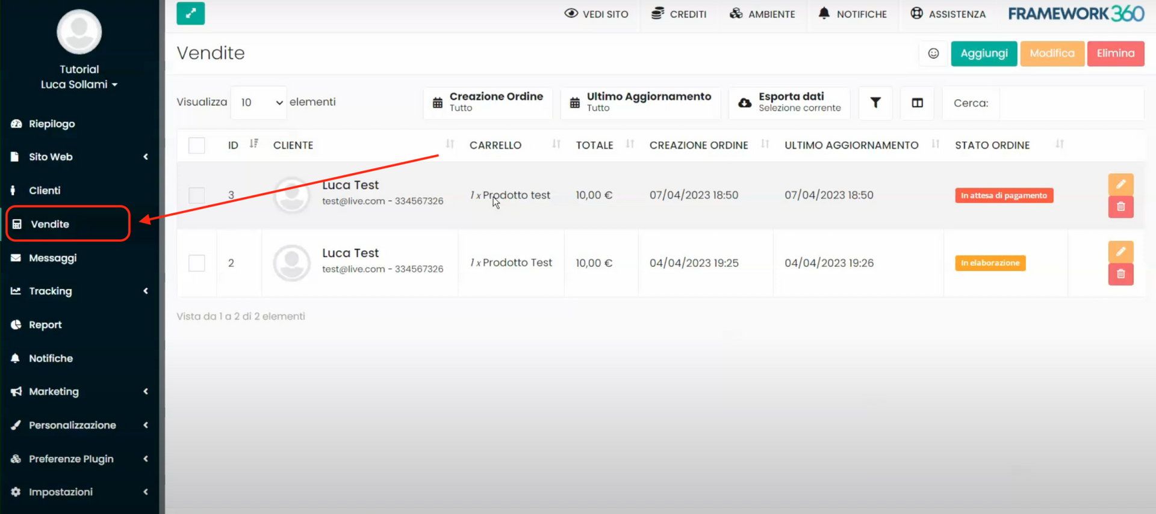
Task: Click creation date 04/04/2023 19:25
Action: [x=694, y=263]
